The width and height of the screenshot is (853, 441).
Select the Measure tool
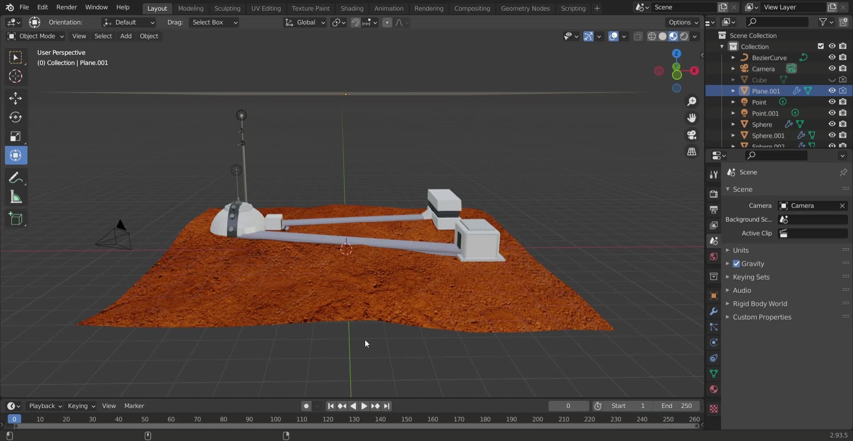click(16, 197)
